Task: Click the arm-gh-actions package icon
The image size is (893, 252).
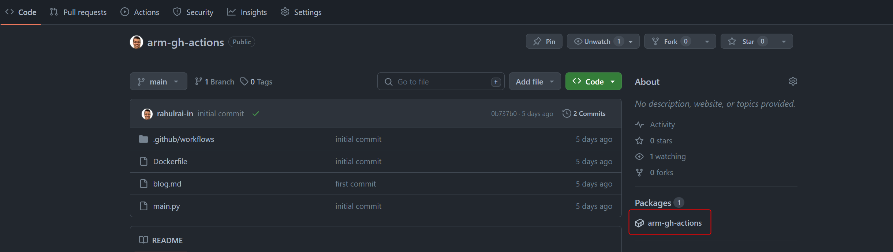Action: (x=639, y=223)
